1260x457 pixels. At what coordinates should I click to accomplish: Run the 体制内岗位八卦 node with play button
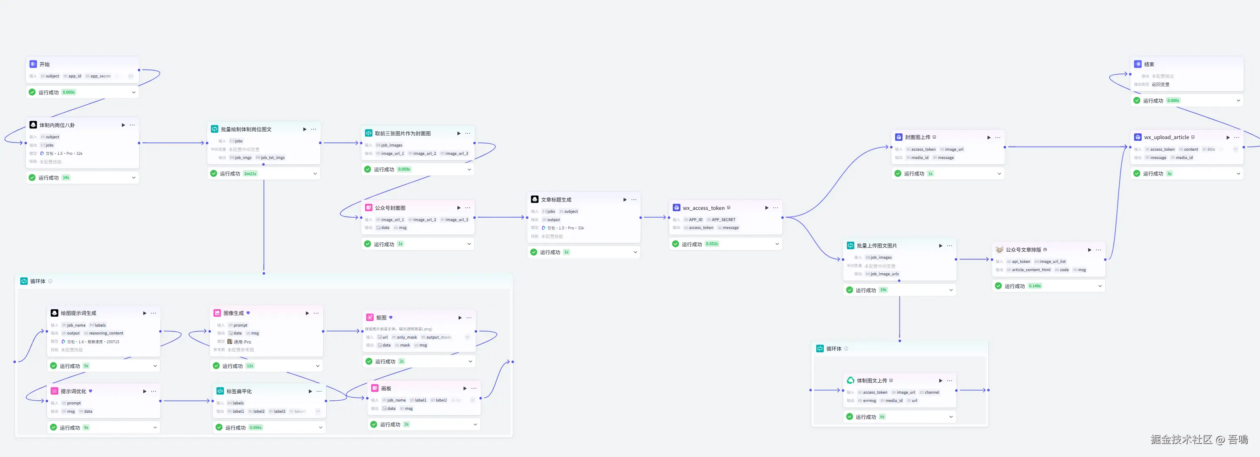tap(123, 125)
